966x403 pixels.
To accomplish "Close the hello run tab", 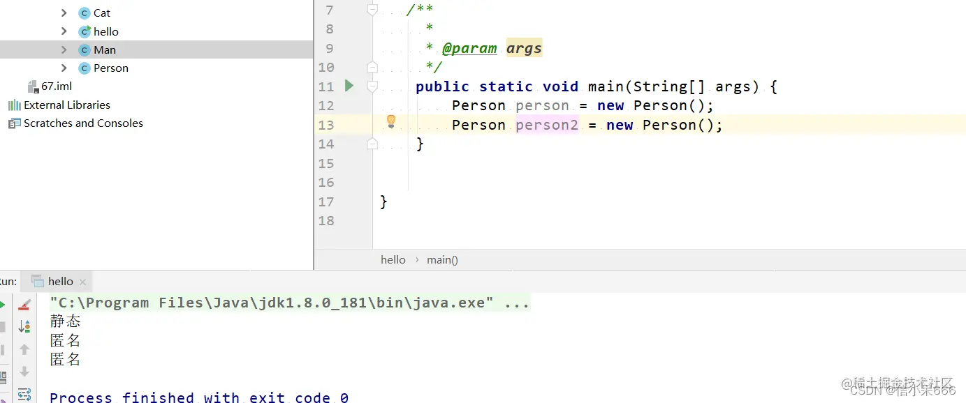I will tap(82, 282).
